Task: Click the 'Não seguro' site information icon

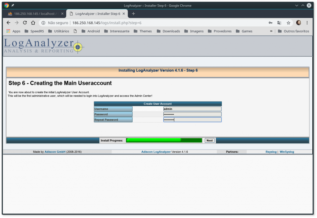Action: click(44, 23)
